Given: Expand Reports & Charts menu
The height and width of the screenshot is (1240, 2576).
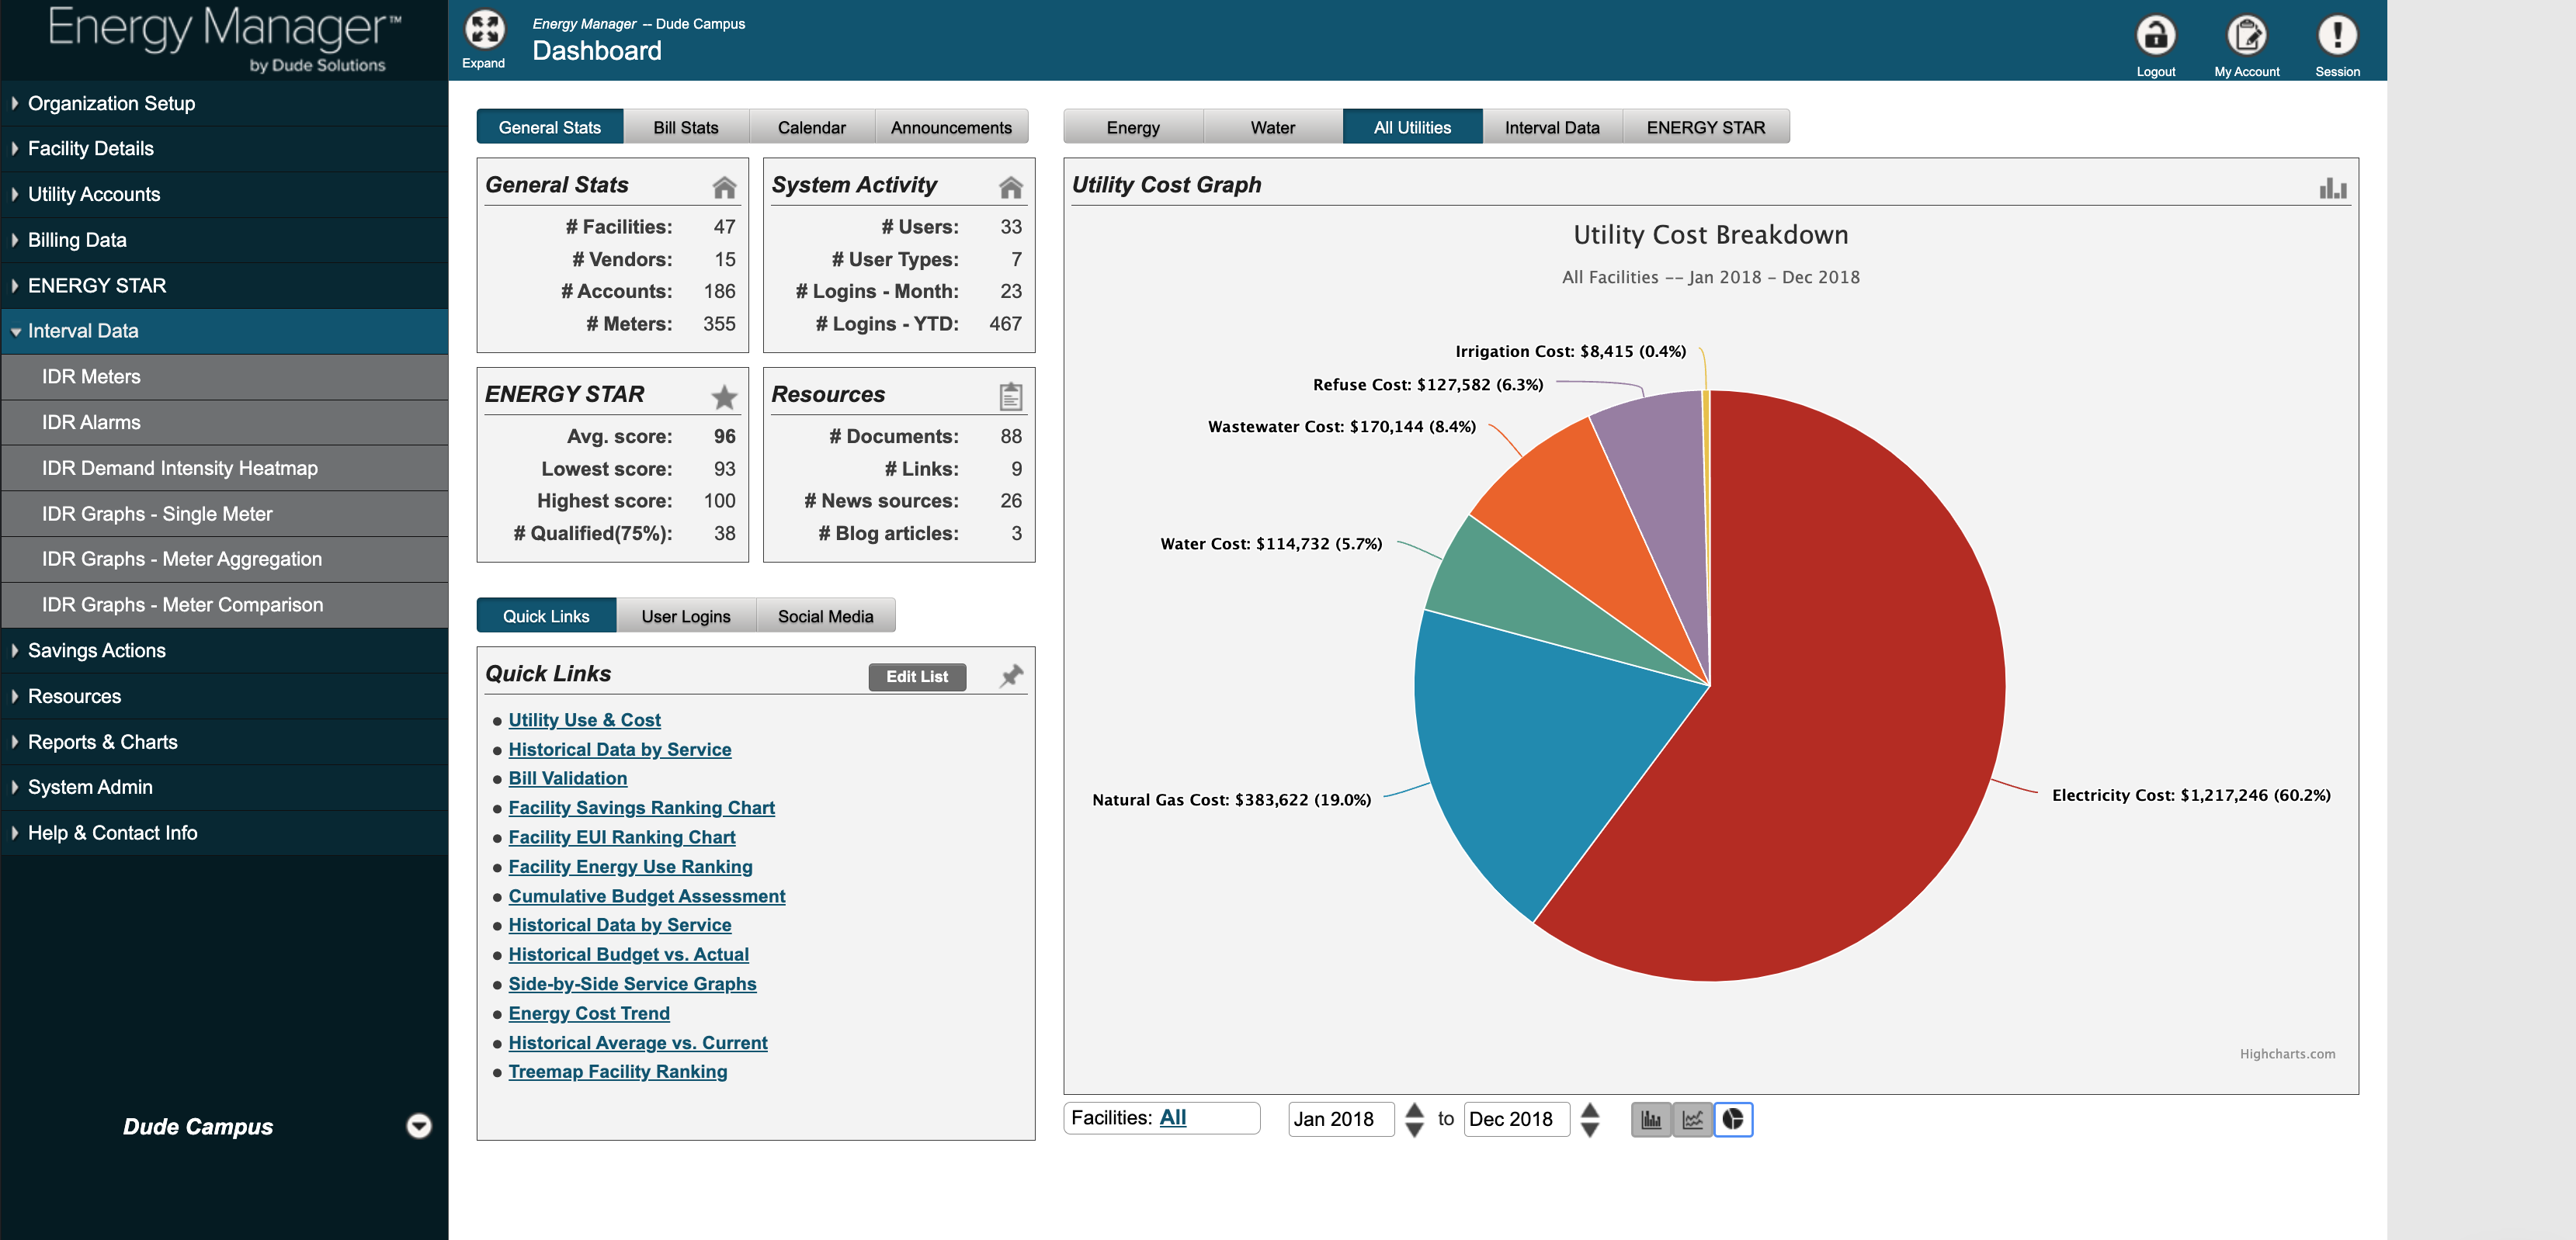Looking at the screenshot, I should point(102,741).
